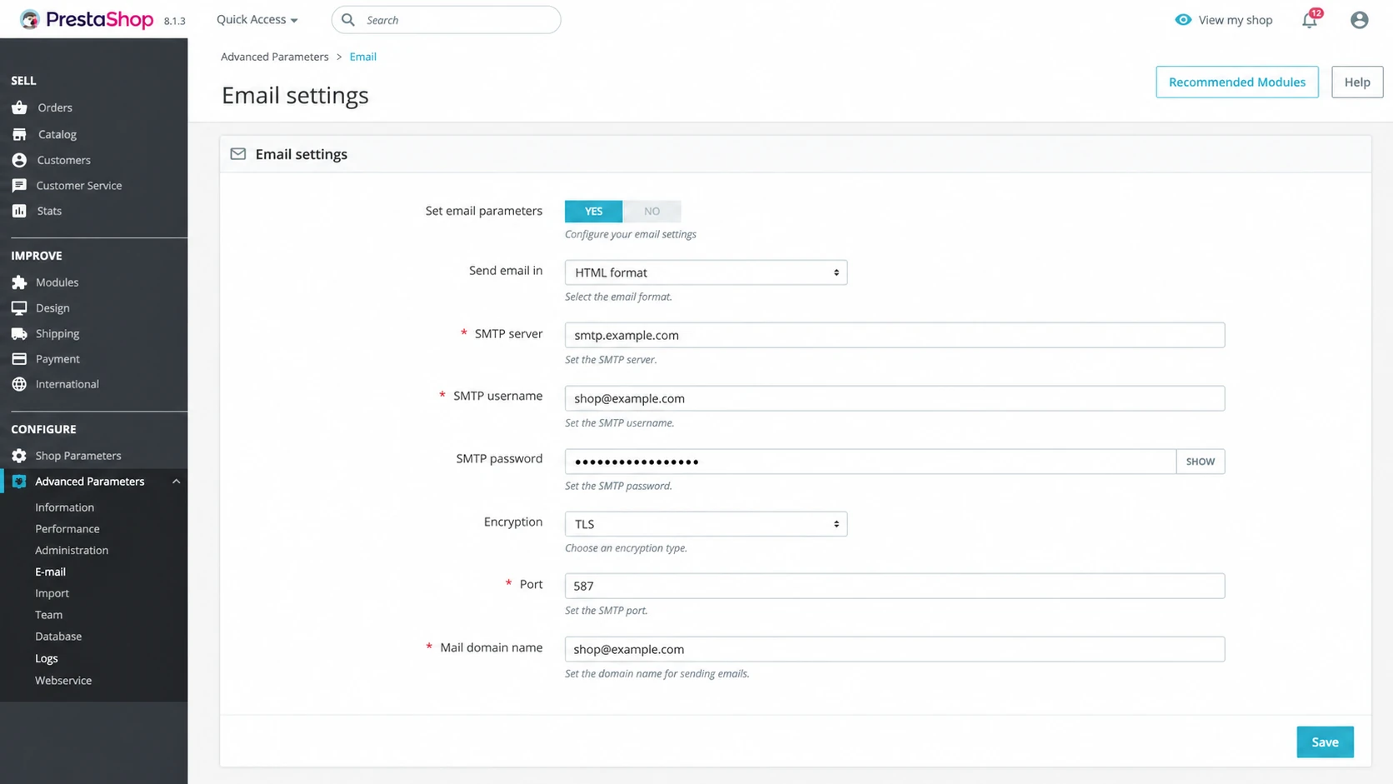1393x784 pixels.
Task: Go to Webservice submenu item
Action: point(63,681)
